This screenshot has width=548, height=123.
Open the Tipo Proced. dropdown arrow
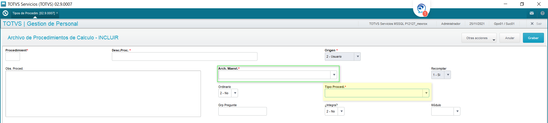[426, 93]
